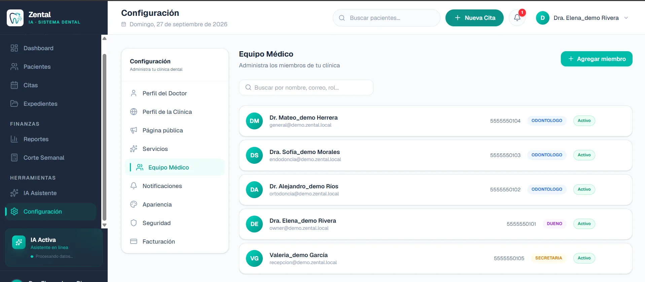
Task: Click the Zental tooth logo icon
Action: pos(15,18)
